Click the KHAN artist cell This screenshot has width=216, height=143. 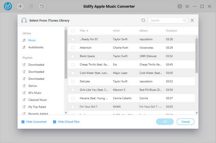coord(117,107)
